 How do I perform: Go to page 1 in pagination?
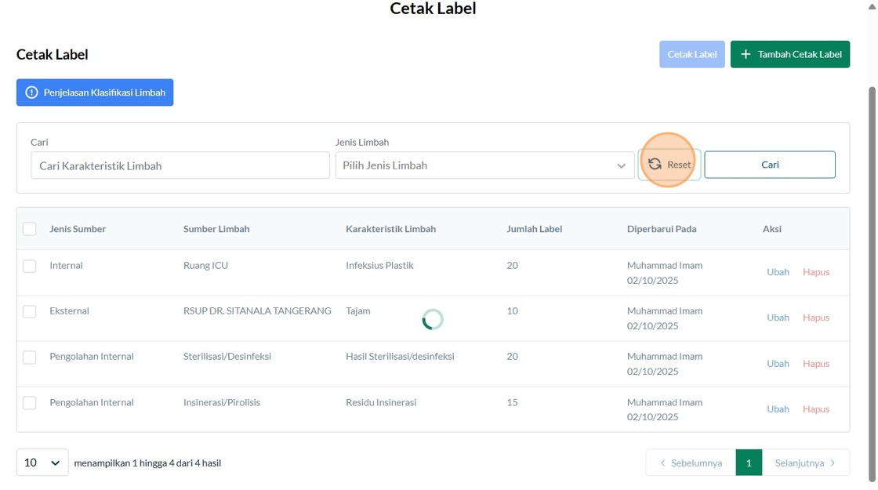[749, 463]
